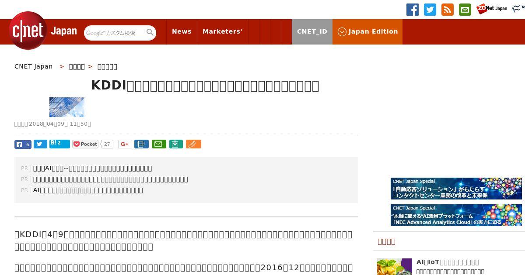Click the last breadcrumb link

107,66
